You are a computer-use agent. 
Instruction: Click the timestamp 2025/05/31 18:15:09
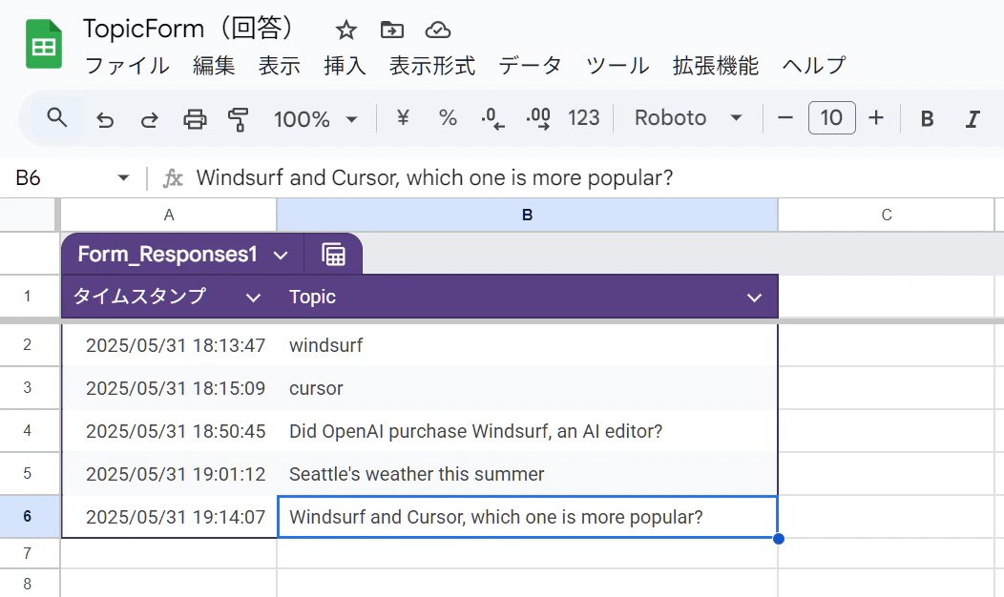click(x=176, y=388)
